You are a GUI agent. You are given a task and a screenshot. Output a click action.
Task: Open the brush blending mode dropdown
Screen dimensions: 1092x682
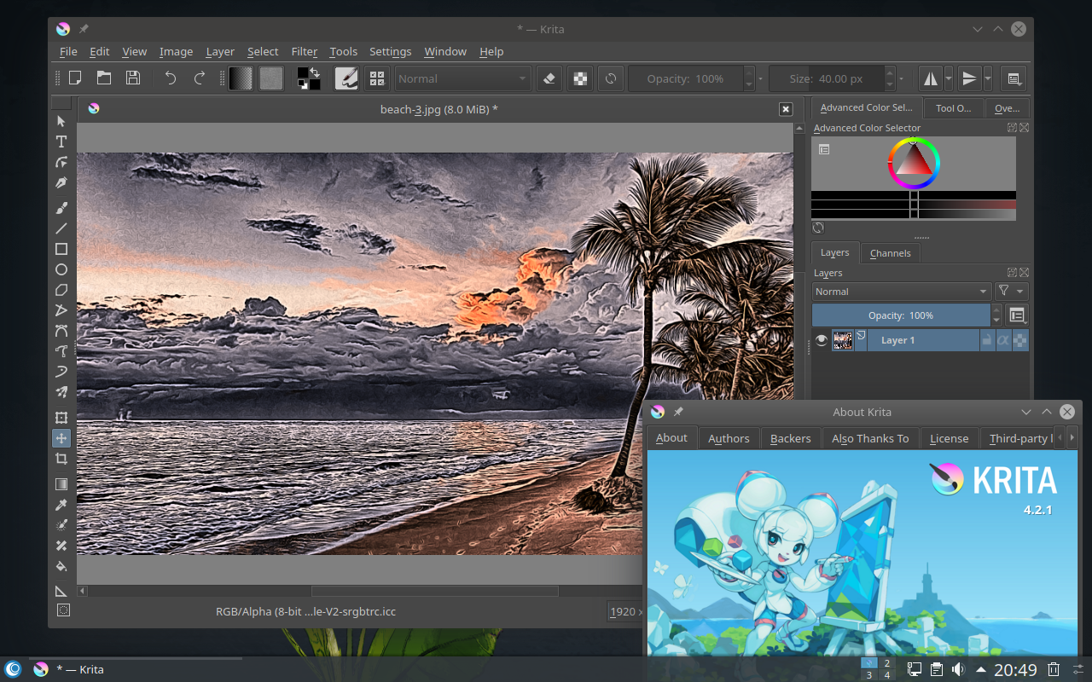(x=462, y=78)
